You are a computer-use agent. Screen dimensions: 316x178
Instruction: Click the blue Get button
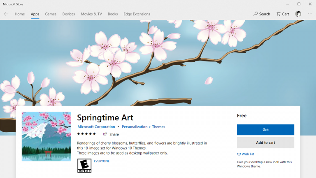pyautogui.click(x=265, y=130)
